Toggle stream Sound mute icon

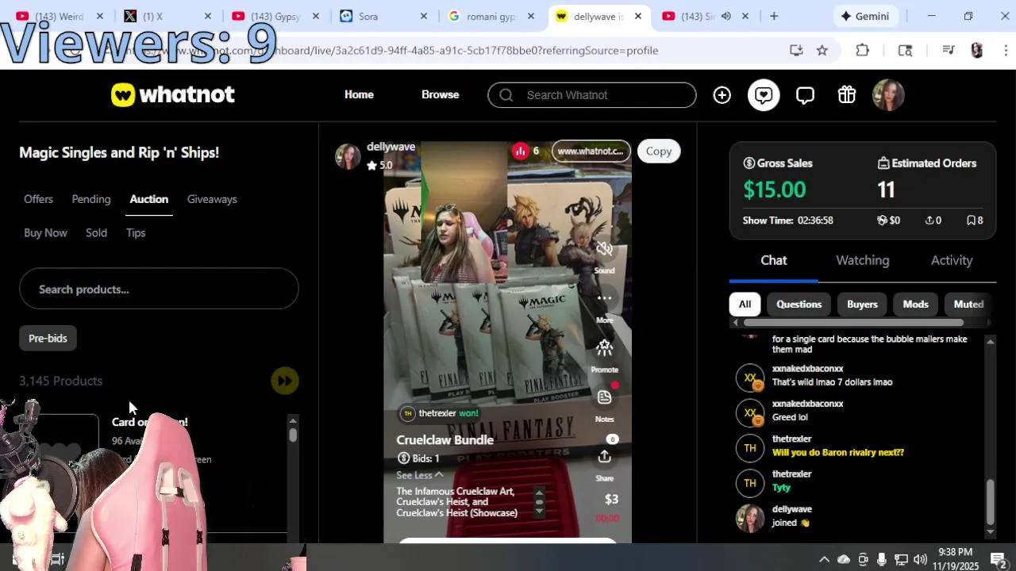click(x=604, y=249)
